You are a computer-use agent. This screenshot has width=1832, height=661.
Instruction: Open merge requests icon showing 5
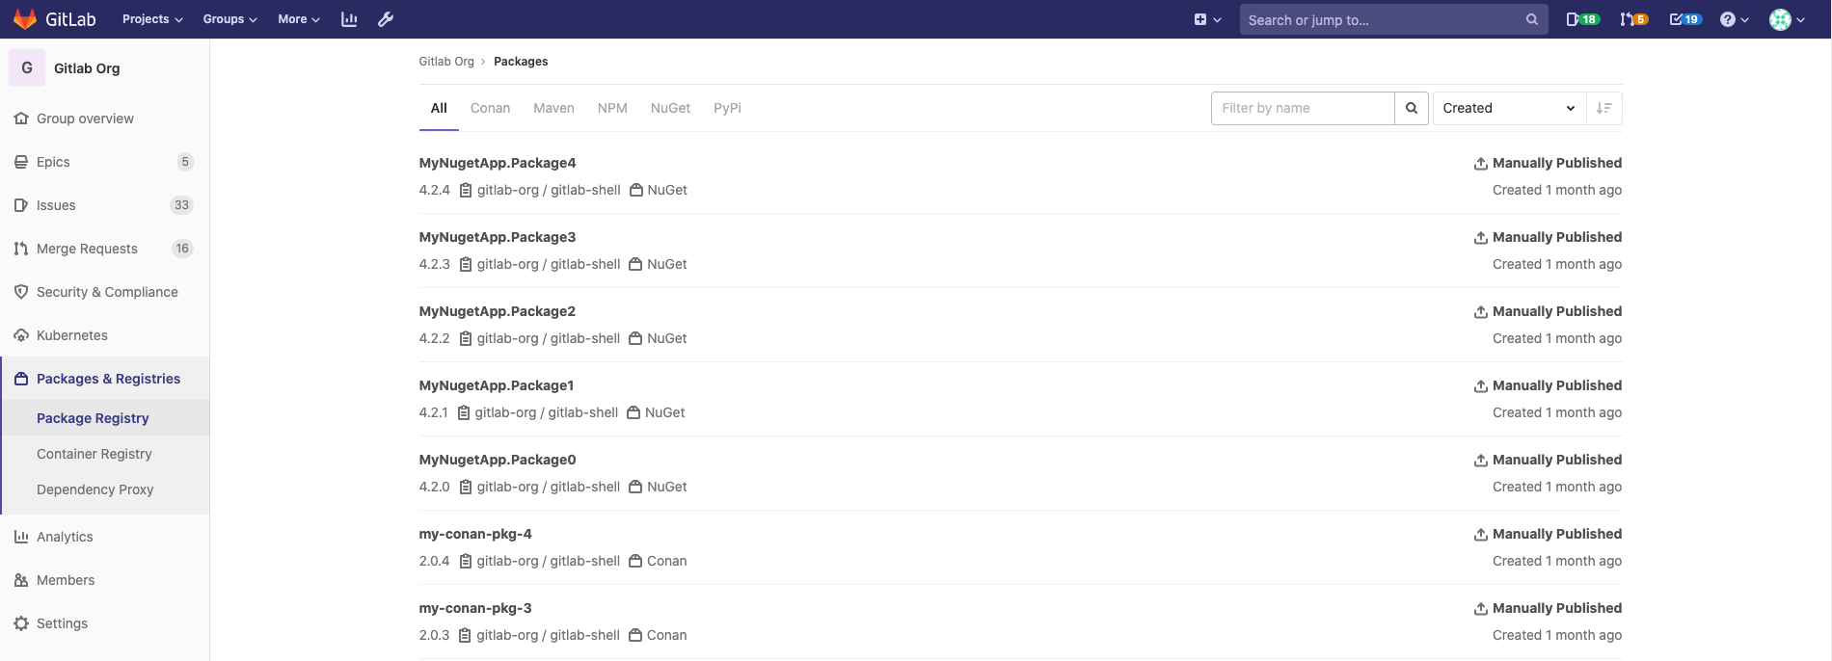click(1633, 19)
